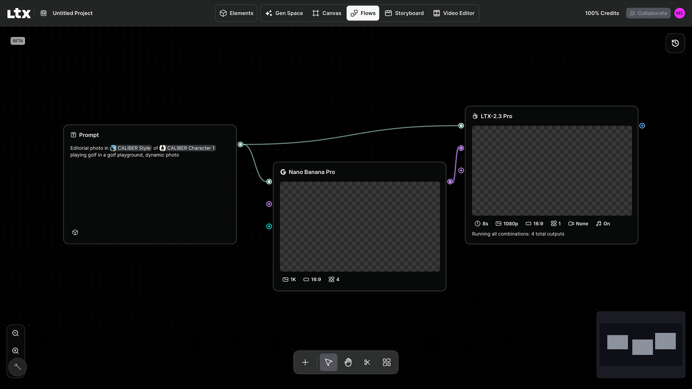Click the LTX logo
The width and height of the screenshot is (692, 389).
(x=19, y=13)
